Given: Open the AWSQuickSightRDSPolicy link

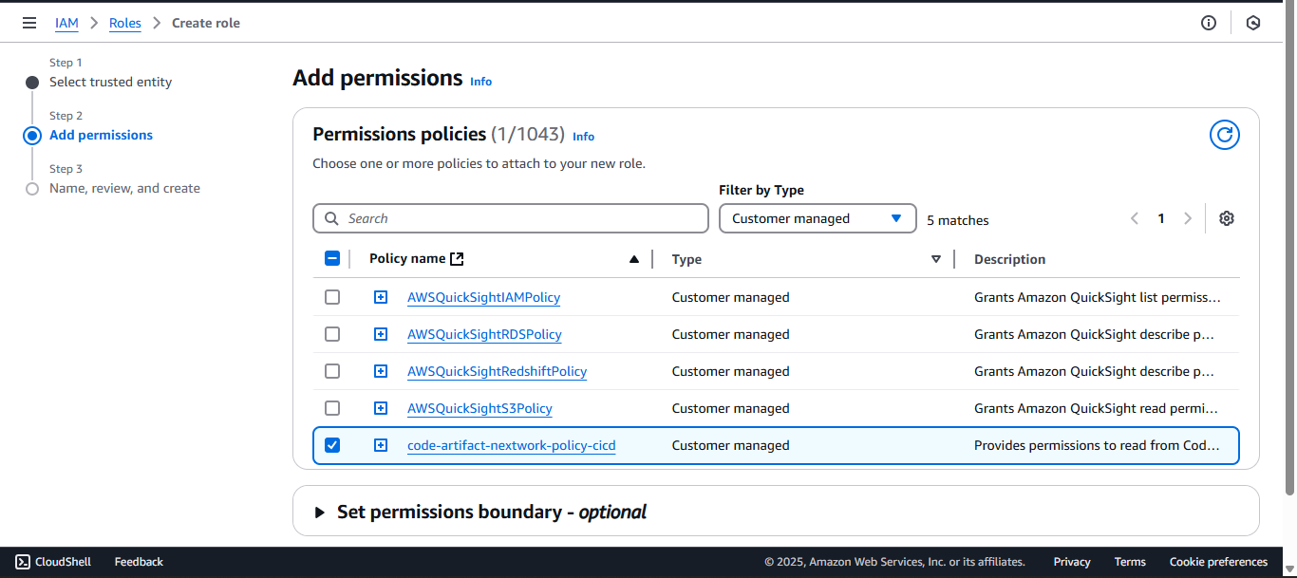Looking at the screenshot, I should click(484, 334).
